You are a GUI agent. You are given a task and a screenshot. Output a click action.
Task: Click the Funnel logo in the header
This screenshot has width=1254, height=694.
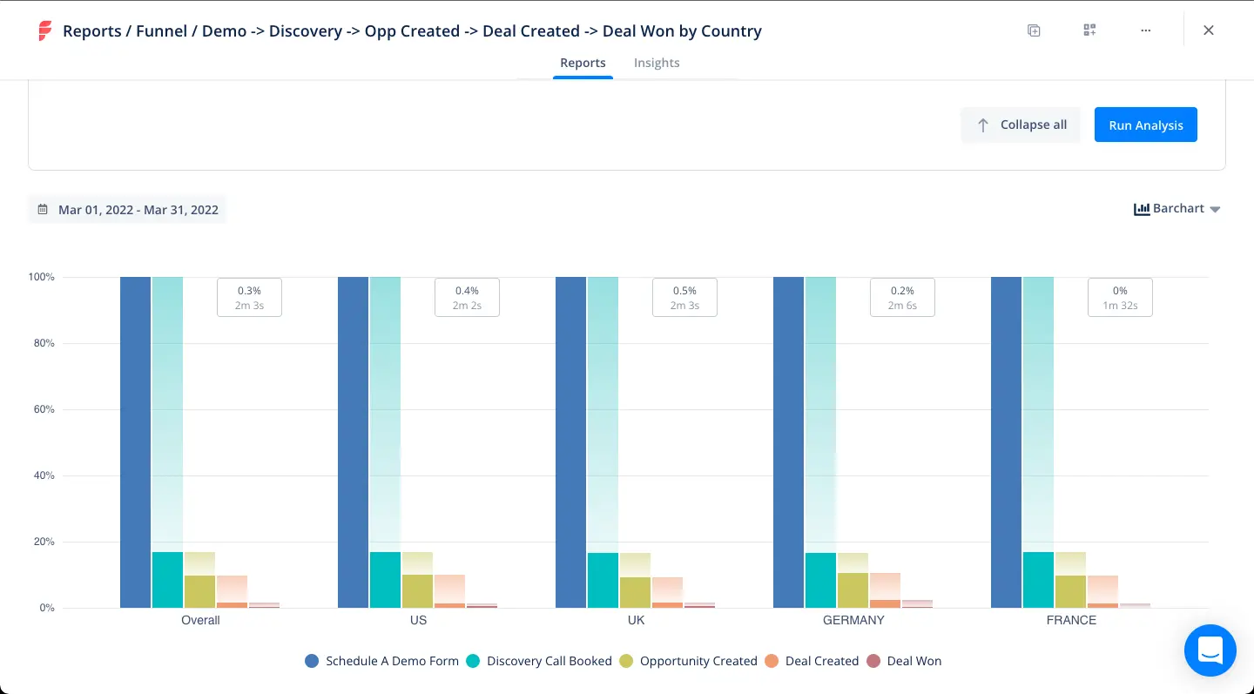tap(43, 30)
